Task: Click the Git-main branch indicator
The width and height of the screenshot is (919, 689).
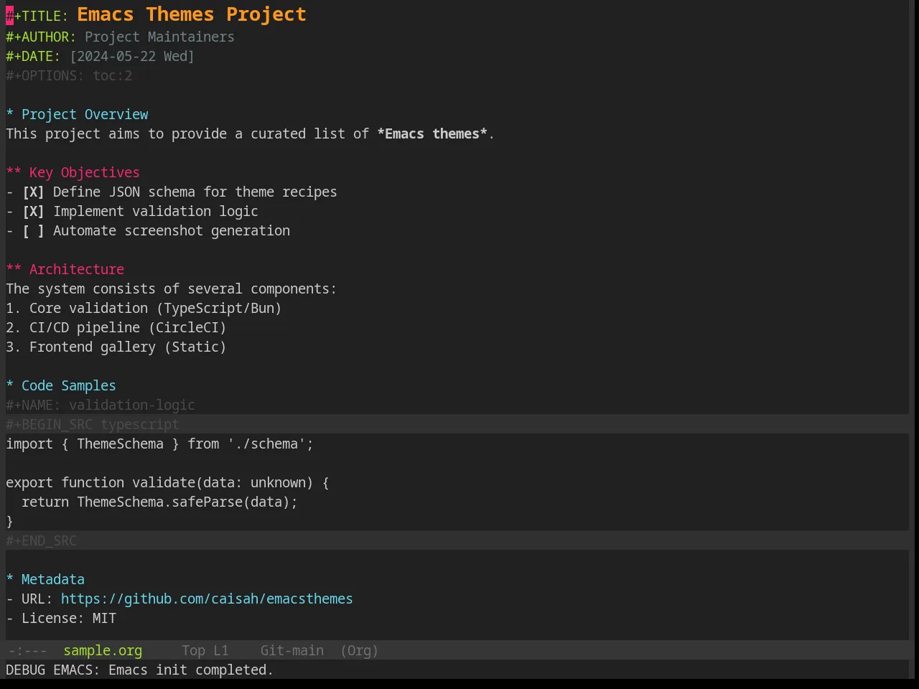Action: point(291,650)
